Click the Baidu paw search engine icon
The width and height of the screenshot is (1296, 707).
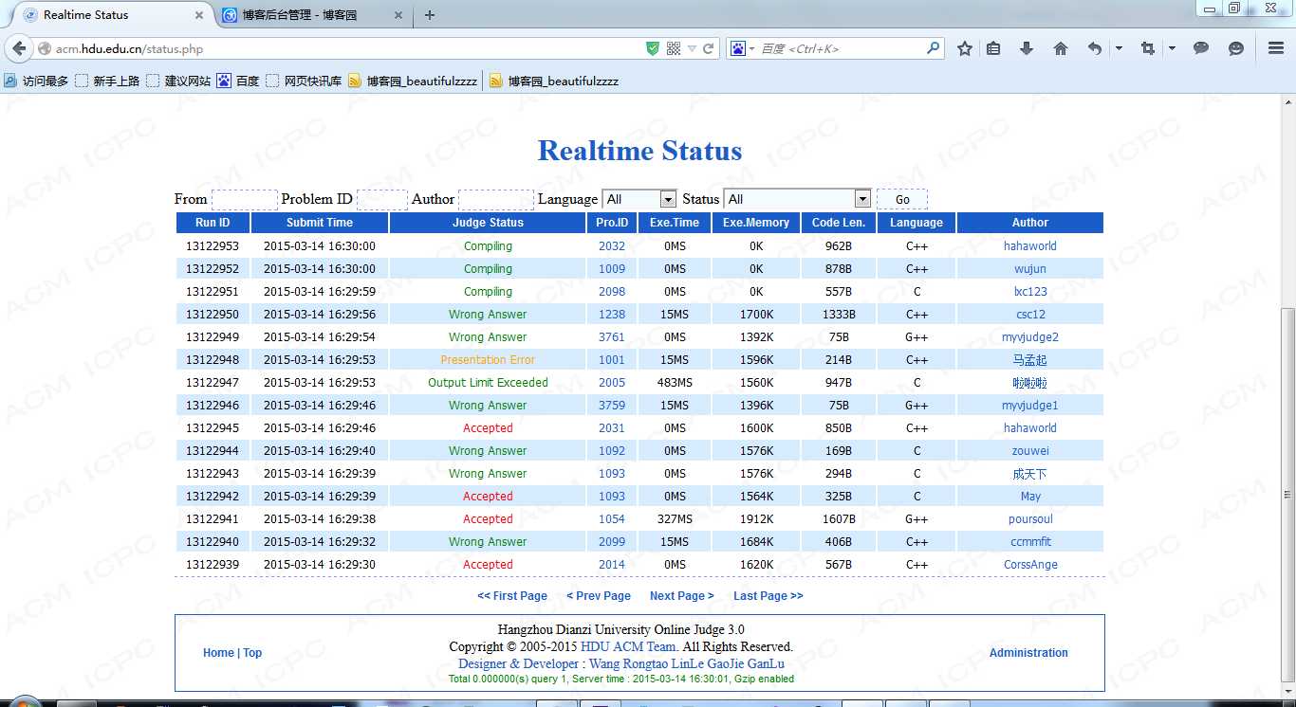click(x=737, y=48)
